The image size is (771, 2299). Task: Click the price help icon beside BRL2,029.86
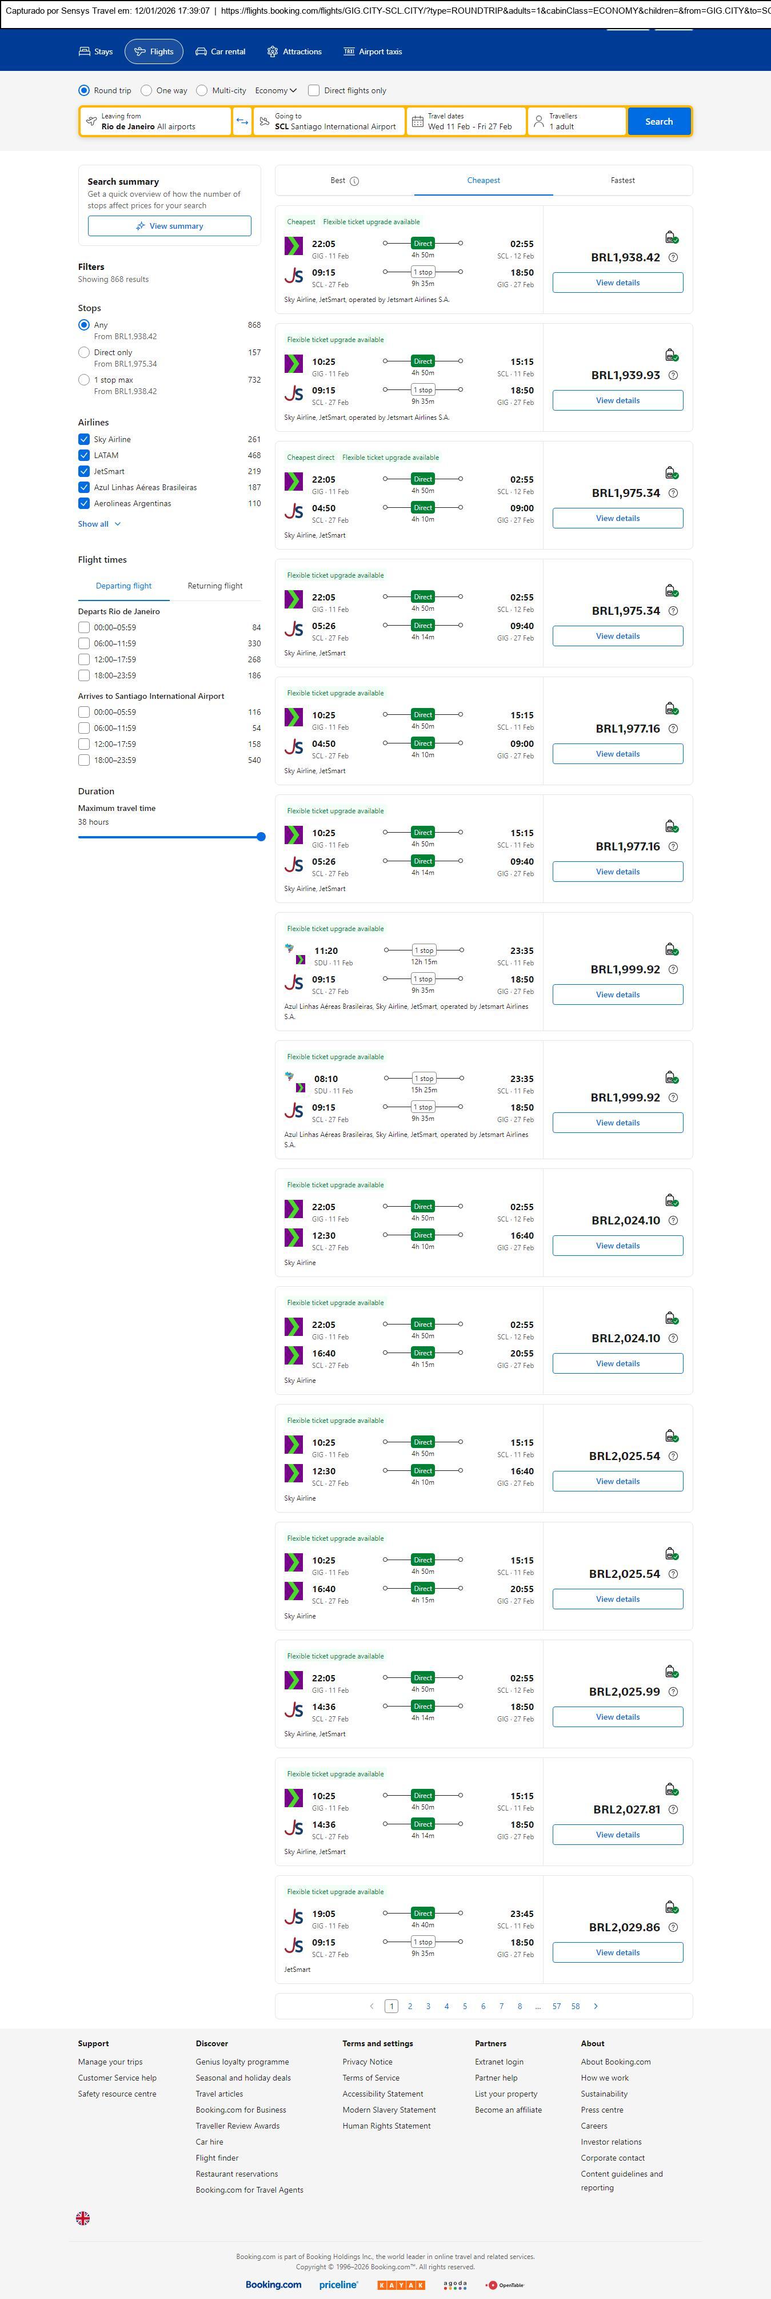[673, 1927]
